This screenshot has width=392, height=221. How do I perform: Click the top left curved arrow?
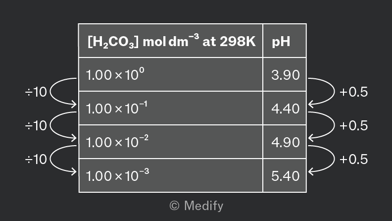[63, 93]
